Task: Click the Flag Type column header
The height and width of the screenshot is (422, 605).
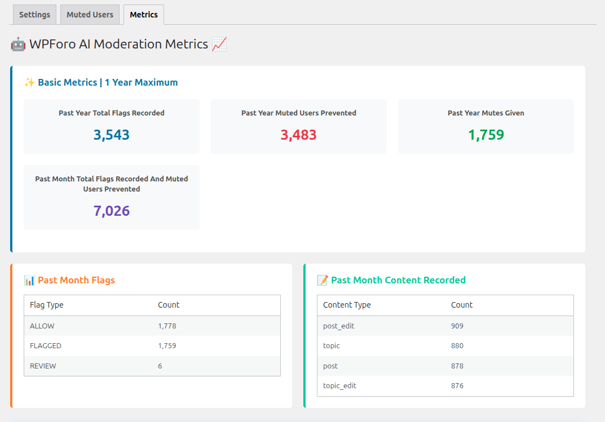Action: pyautogui.click(x=46, y=305)
